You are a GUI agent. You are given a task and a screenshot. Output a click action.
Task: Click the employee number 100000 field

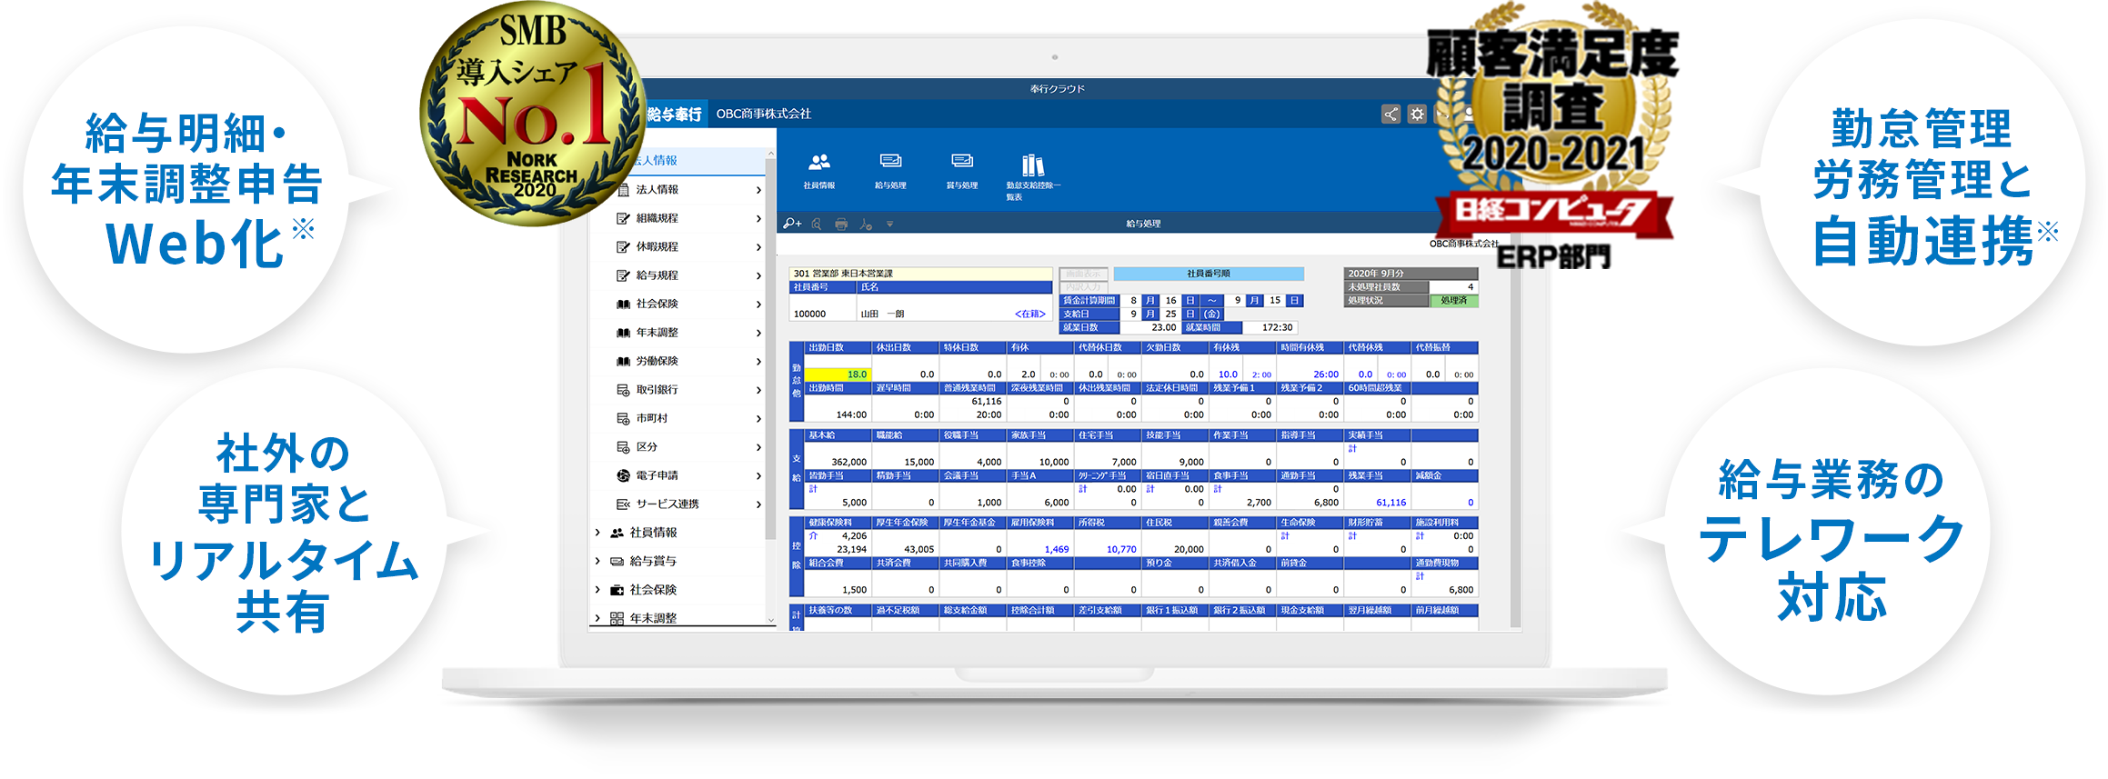pyautogui.click(x=823, y=308)
